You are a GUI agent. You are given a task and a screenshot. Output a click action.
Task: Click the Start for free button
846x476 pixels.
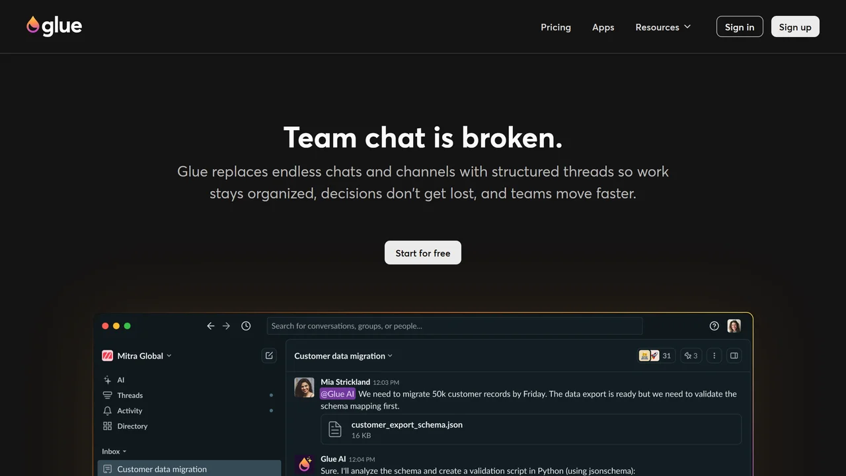(423, 253)
